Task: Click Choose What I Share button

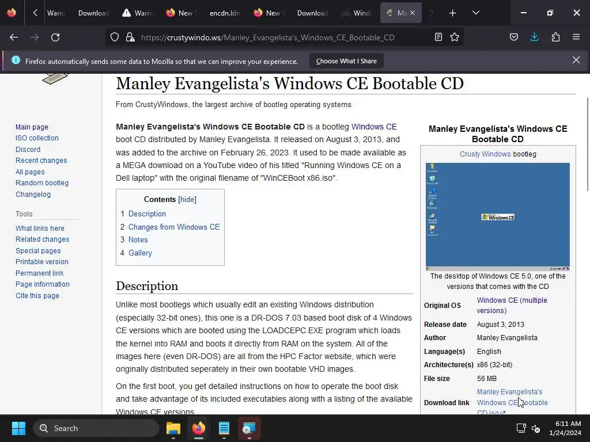Action: [x=346, y=61]
